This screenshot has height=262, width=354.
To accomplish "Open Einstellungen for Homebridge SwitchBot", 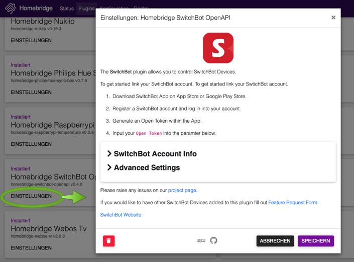I will (31, 196).
